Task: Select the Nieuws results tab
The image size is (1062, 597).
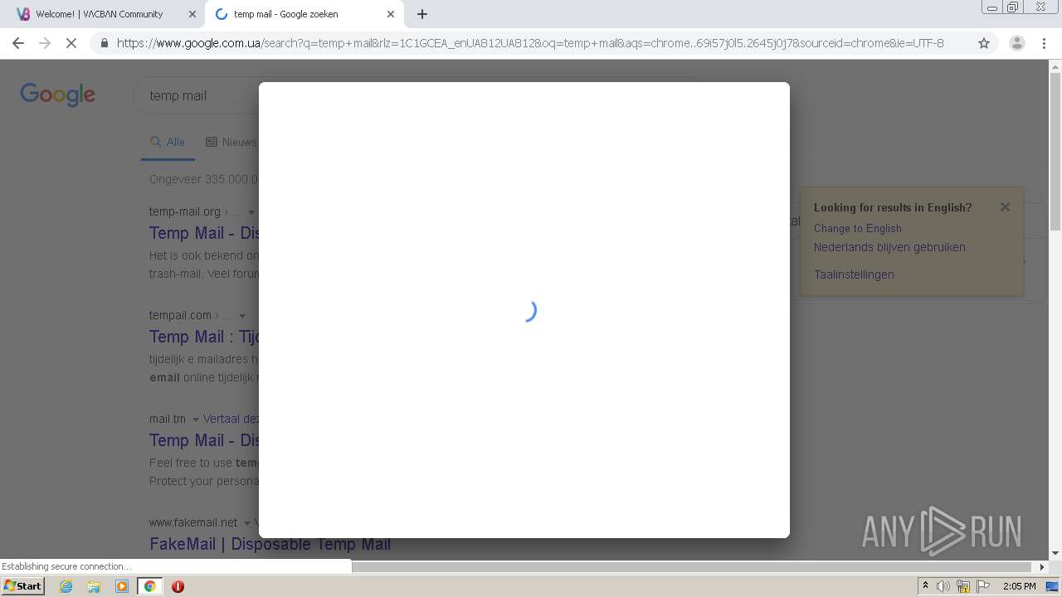Action: [231, 142]
